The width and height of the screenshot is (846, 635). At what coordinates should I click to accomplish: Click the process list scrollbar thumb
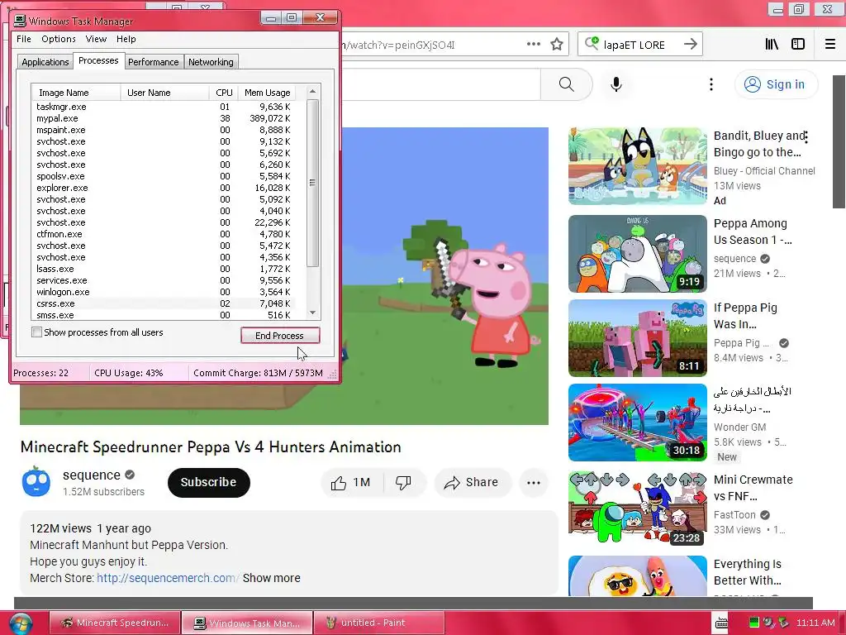coord(312,183)
